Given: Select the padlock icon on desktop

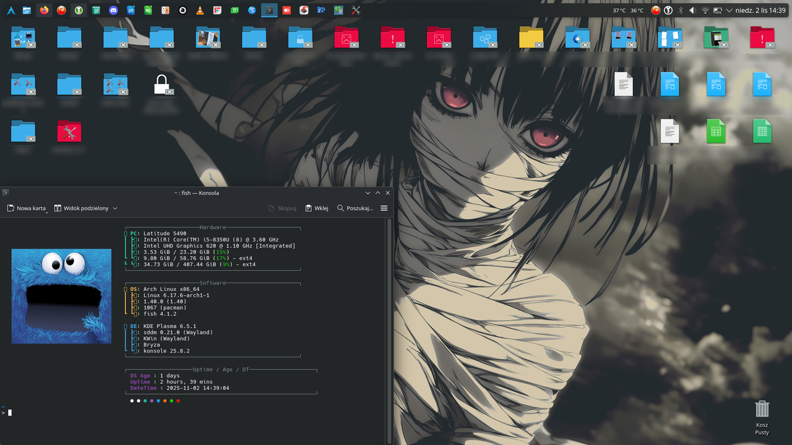Looking at the screenshot, I should coord(161,85).
